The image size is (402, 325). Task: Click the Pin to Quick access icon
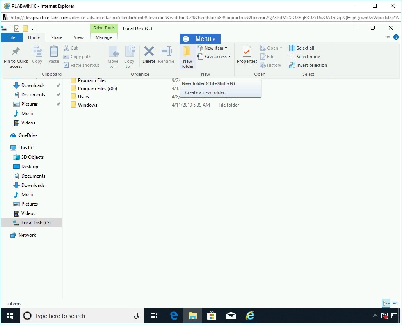pyautogui.click(x=16, y=57)
